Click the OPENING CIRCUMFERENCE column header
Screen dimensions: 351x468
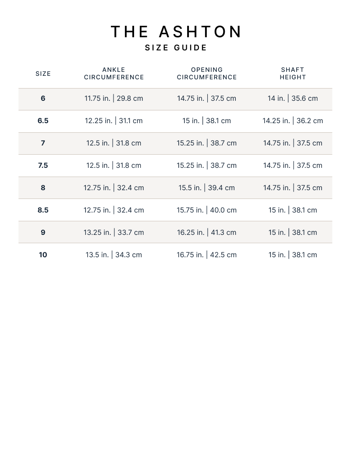207,74
